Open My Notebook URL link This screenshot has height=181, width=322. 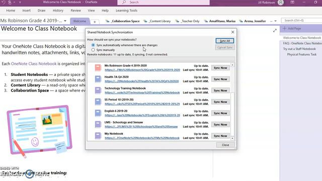tap(142, 138)
